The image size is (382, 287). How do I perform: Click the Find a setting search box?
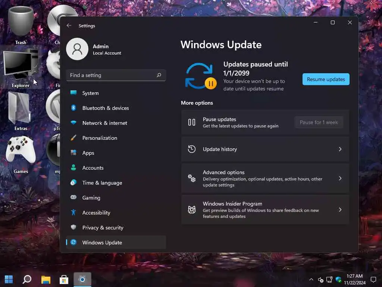point(116,75)
